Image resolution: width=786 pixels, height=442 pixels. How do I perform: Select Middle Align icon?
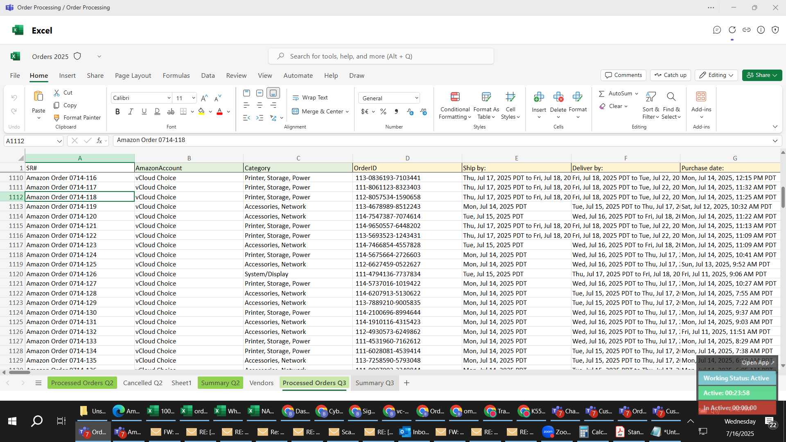click(x=260, y=93)
